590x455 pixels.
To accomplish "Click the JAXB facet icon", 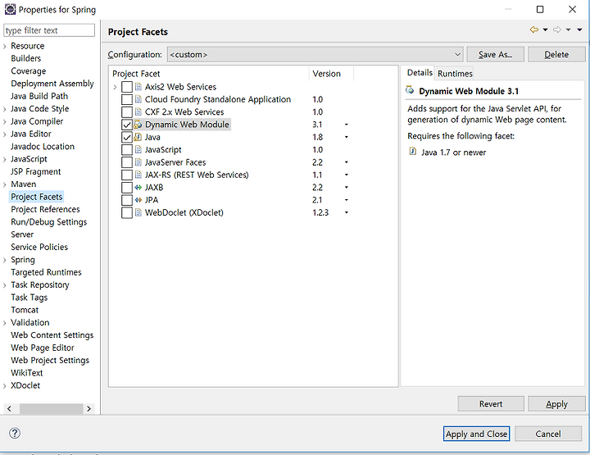I will pyautogui.click(x=138, y=187).
